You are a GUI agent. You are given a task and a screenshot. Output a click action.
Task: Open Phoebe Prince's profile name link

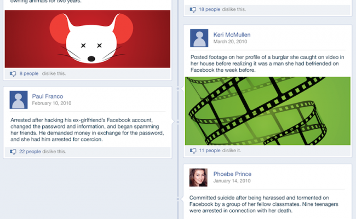[x=232, y=174]
